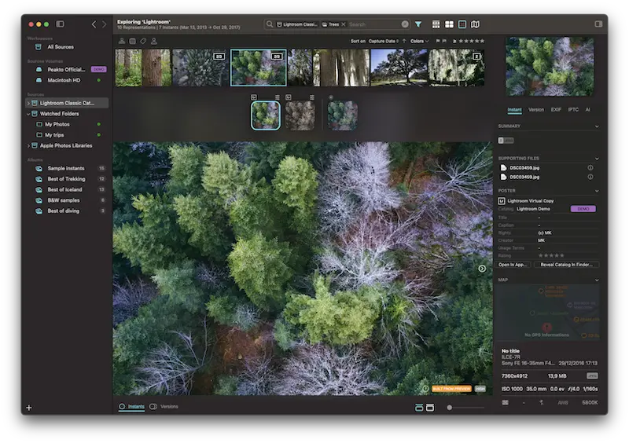The image size is (629, 443).
Task: Click the calendar icon in the sub-toolbar
Action: click(x=132, y=41)
